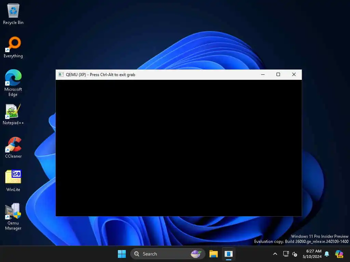Open the notification bell icon
The image size is (350, 262).
(327, 254)
